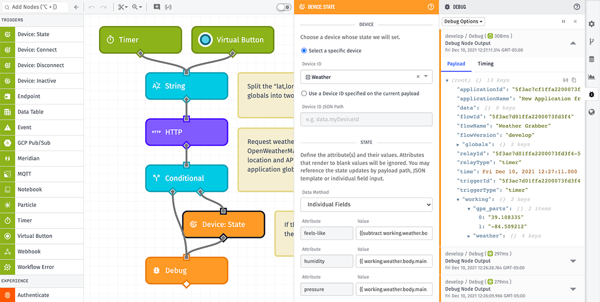The width and height of the screenshot is (600, 302).
Task: Pause the debug message stream
Action: (563, 21)
